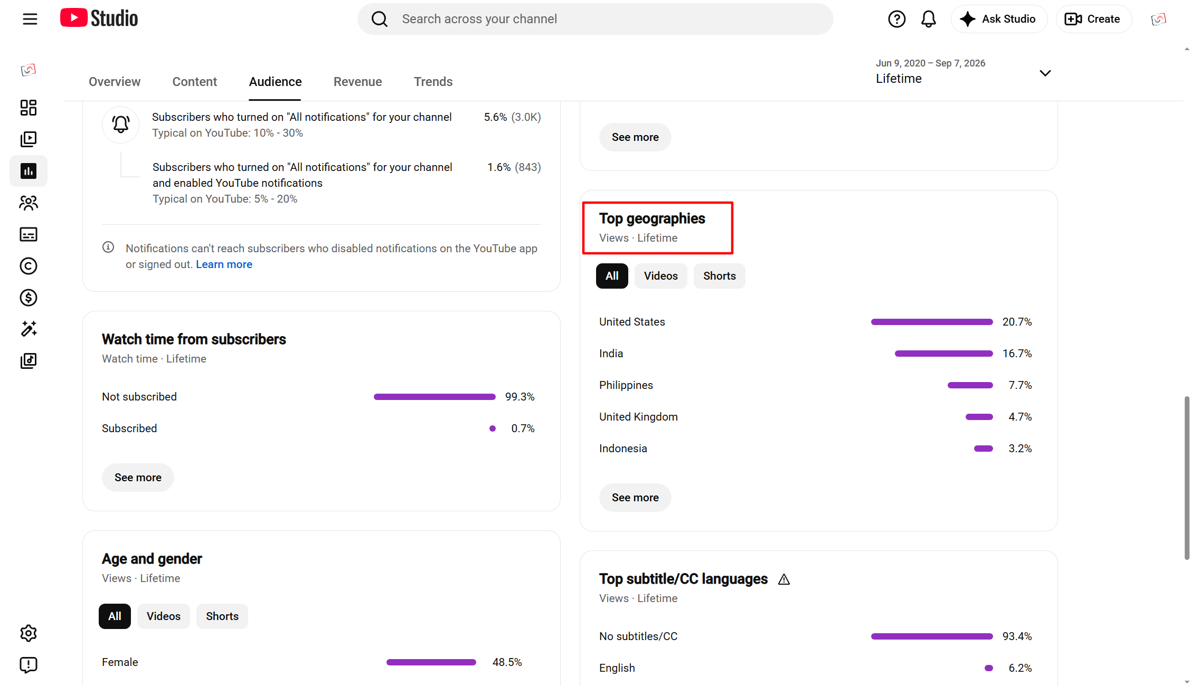This screenshot has height=686, width=1190.
Task: Open the Earn dollar icon in sidebar
Action: [x=29, y=298]
